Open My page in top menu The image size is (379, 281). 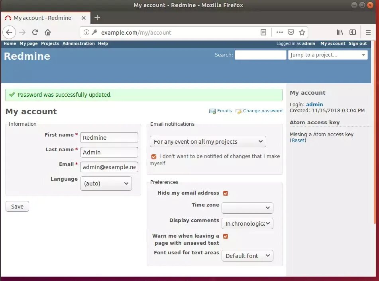tap(29, 43)
